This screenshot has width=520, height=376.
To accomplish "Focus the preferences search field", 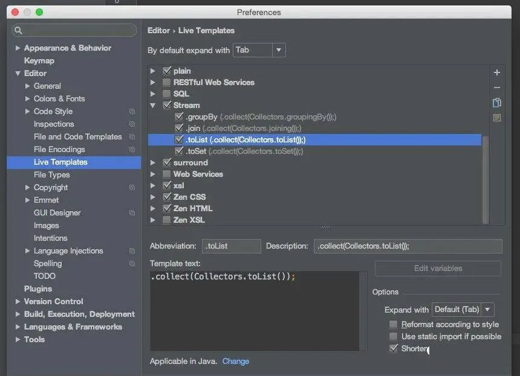I will [74, 30].
